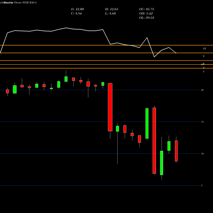This screenshot has width=213, height=213.
Task: Click the 5 price axis label
Action: pyautogui.click(x=201, y=185)
